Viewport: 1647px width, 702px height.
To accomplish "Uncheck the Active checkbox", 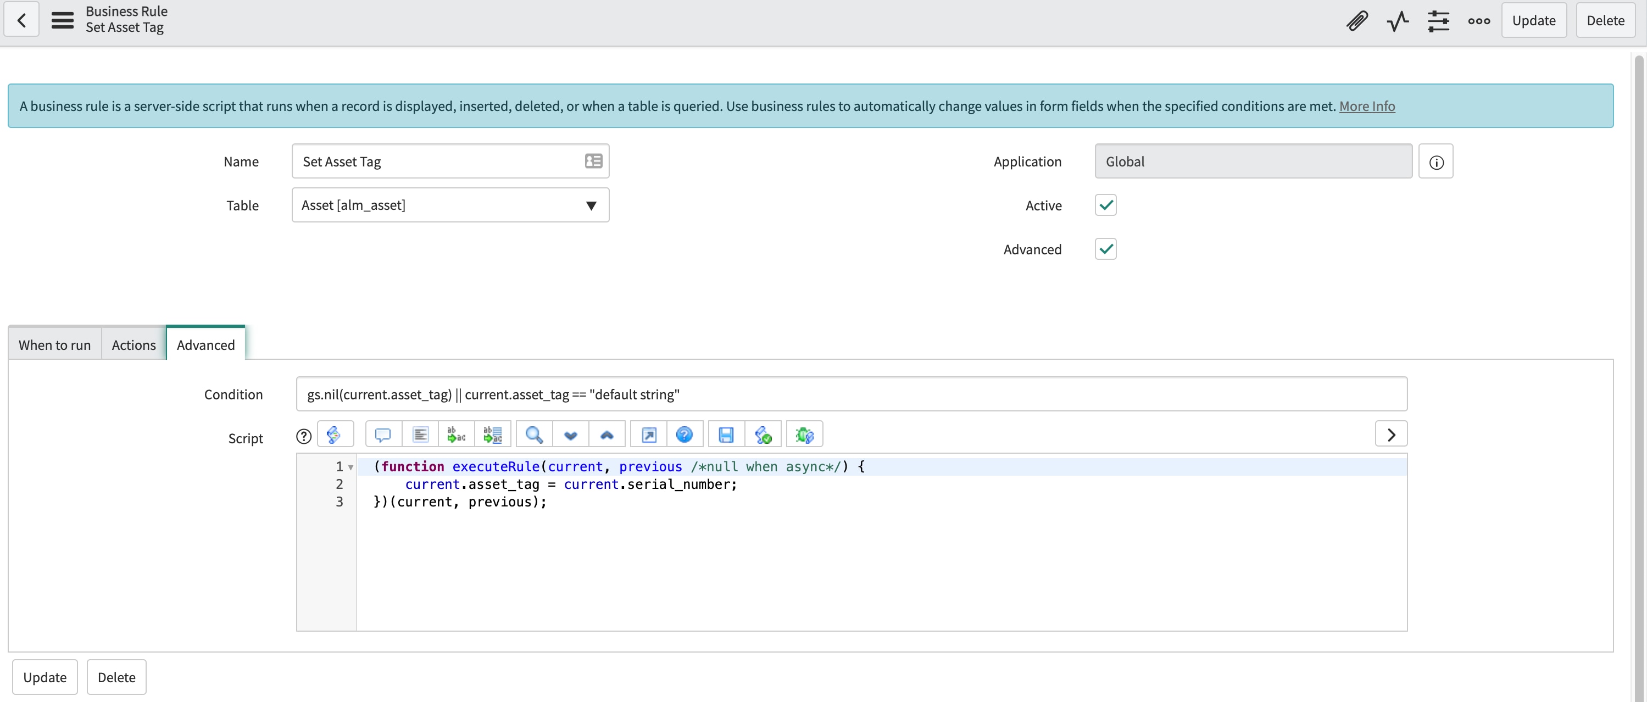I will [x=1105, y=204].
